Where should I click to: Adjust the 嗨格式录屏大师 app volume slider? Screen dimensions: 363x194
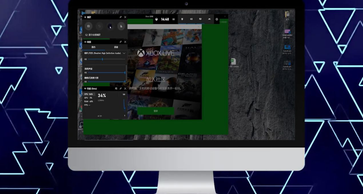click(x=106, y=82)
